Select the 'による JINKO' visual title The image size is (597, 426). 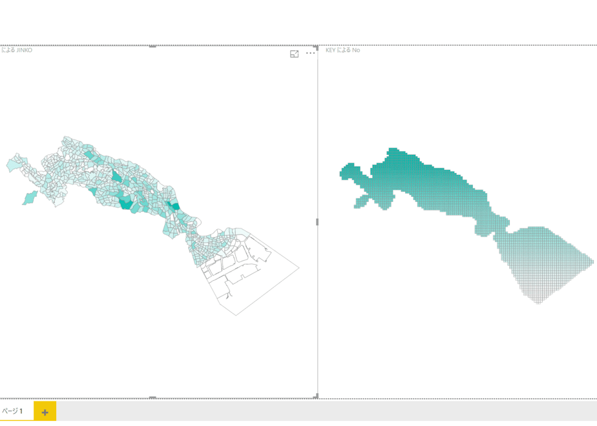pos(16,50)
